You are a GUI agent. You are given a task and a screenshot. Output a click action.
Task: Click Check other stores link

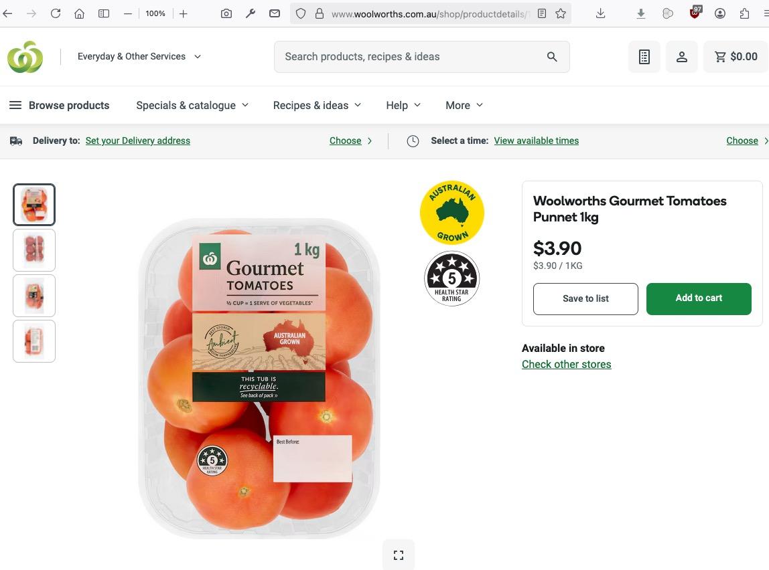point(567,365)
